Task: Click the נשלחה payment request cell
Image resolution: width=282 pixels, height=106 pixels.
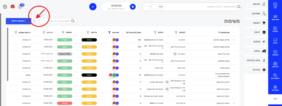Action: [28, 75]
